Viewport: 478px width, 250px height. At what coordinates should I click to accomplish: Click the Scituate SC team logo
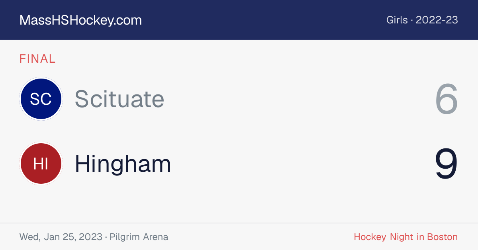[x=41, y=99]
